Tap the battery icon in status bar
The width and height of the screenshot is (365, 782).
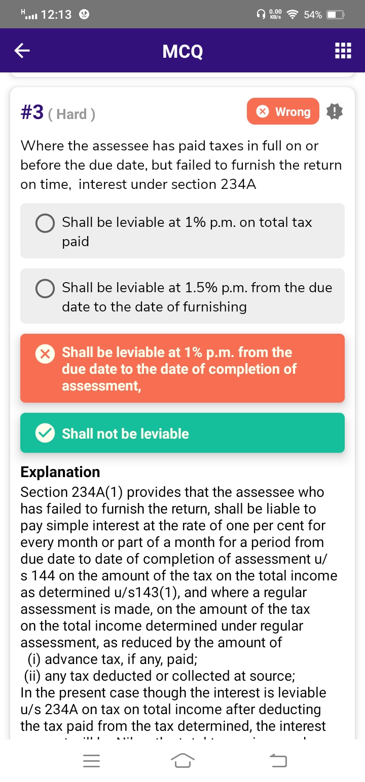coord(335,15)
